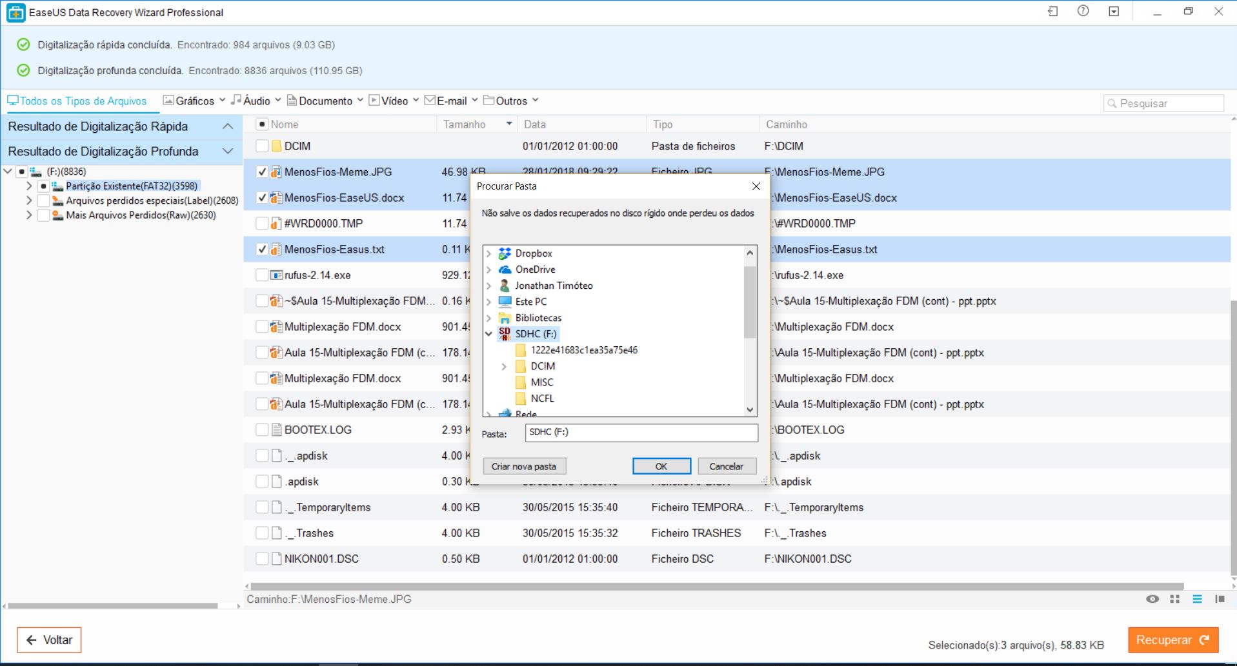Uncheck MenosFios-Easus.txt checkbox

point(262,250)
